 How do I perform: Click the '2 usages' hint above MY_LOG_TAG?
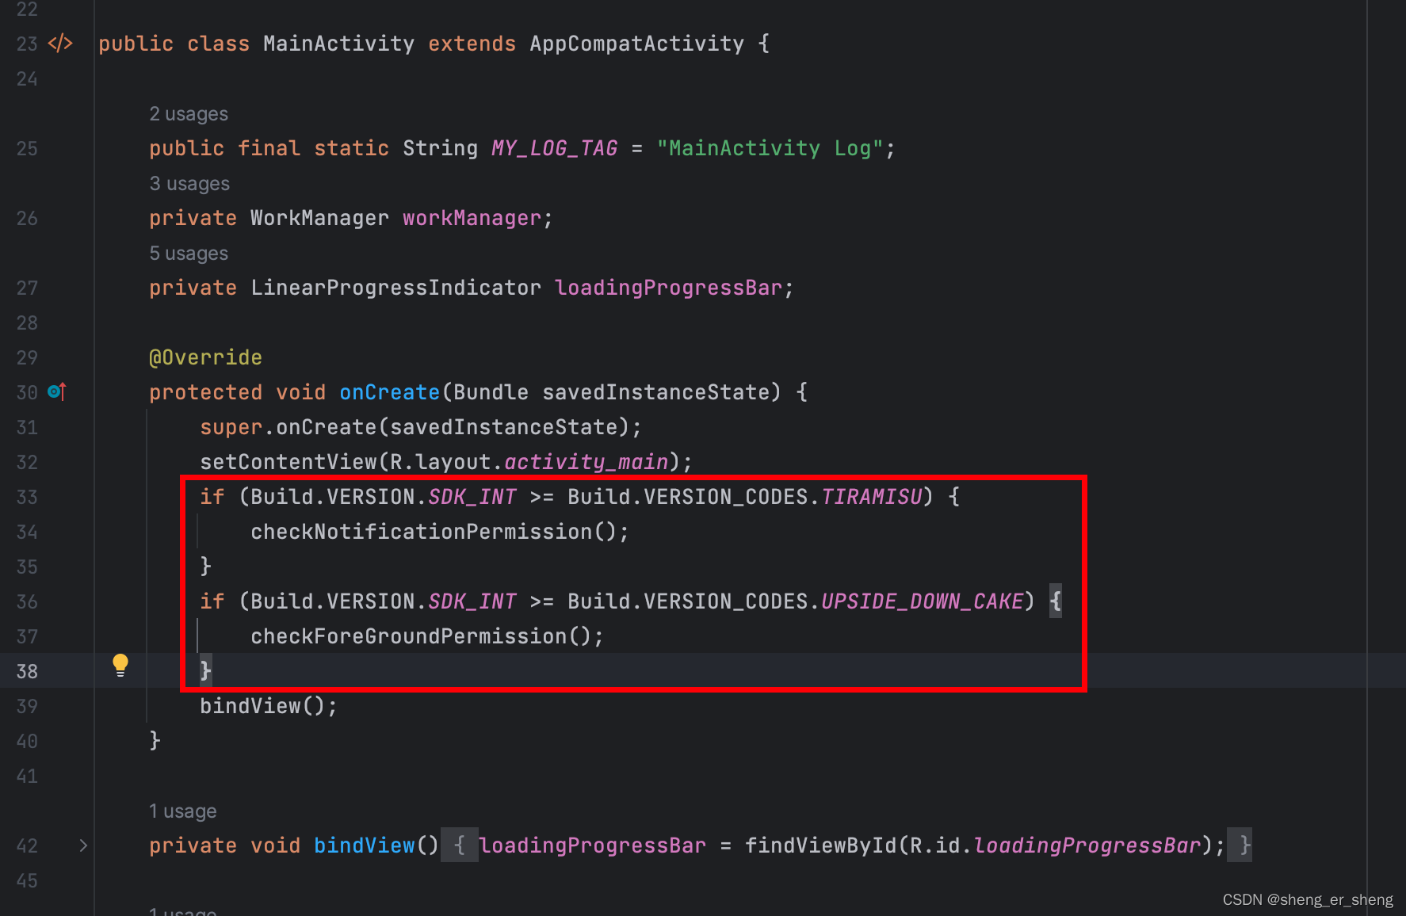(x=189, y=114)
